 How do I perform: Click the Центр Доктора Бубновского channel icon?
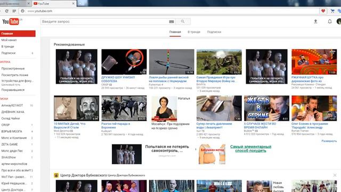(56, 175)
